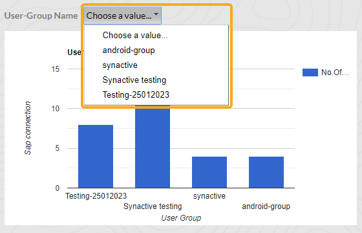This screenshot has width=362, height=233.
Task: Click the Testing-25012023 bar in chart
Action: tap(96, 157)
